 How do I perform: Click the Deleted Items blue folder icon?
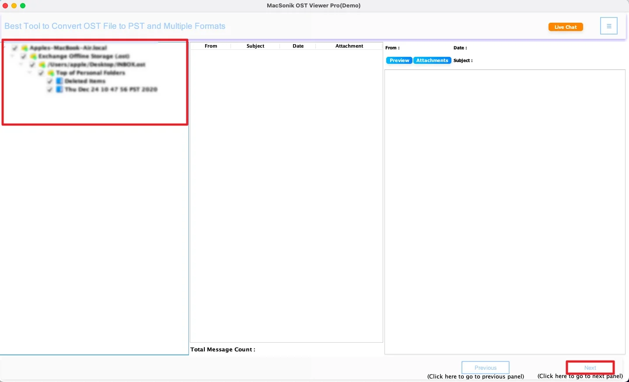click(59, 81)
